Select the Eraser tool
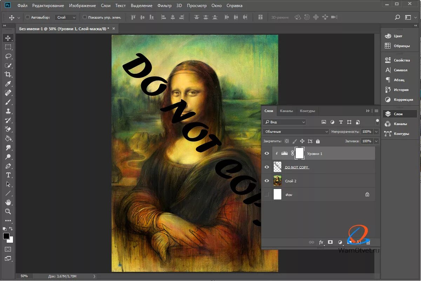The image size is (421, 281). pyautogui.click(x=8, y=129)
